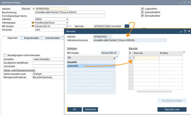The image size is (191, 116).
Task: Click Artikelnr. input with 1010401030
Action: click(x=52, y=9)
